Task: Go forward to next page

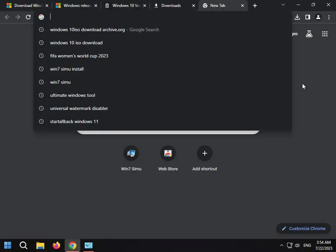Action: pyautogui.click(x=18, y=17)
